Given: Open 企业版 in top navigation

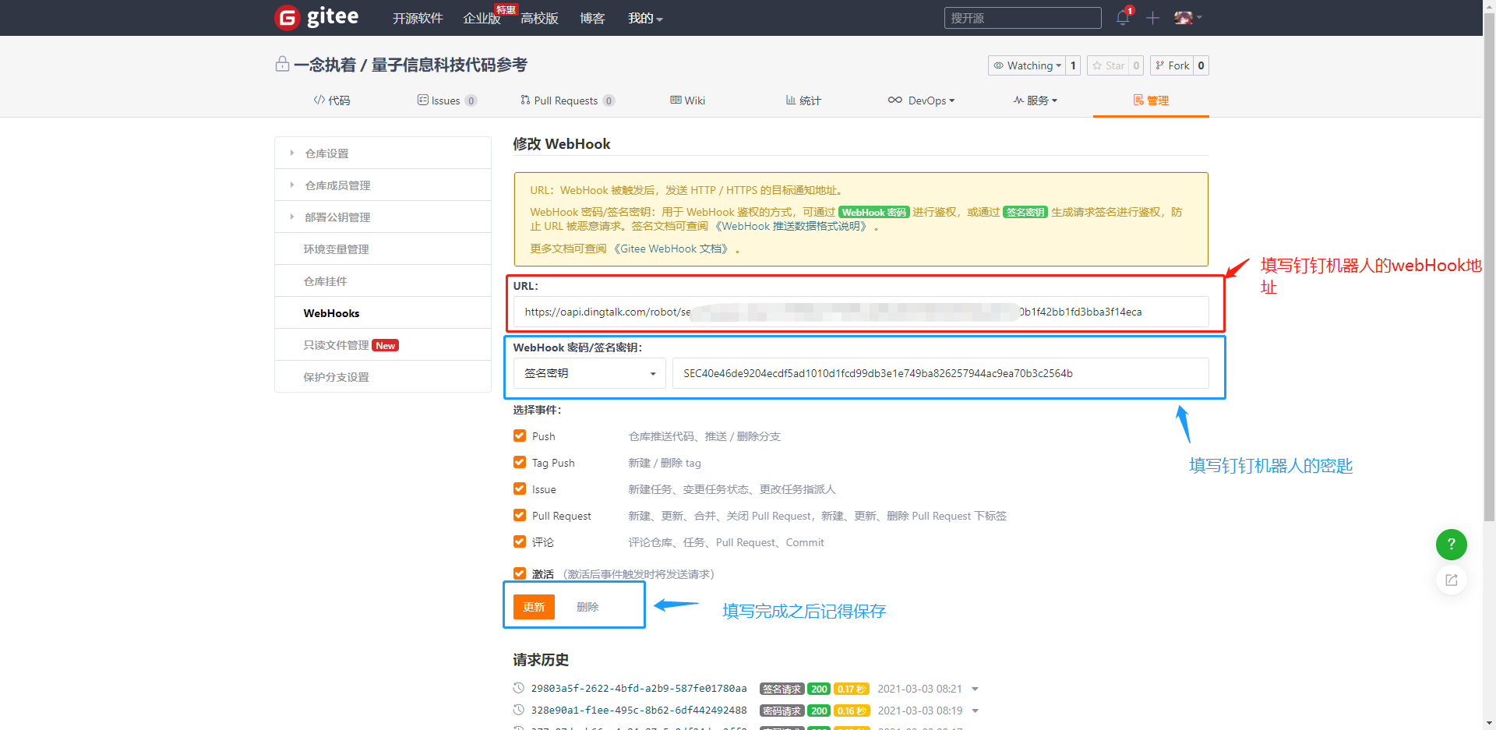Looking at the screenshot, I should pyautogui.click(x=482, y=18).
